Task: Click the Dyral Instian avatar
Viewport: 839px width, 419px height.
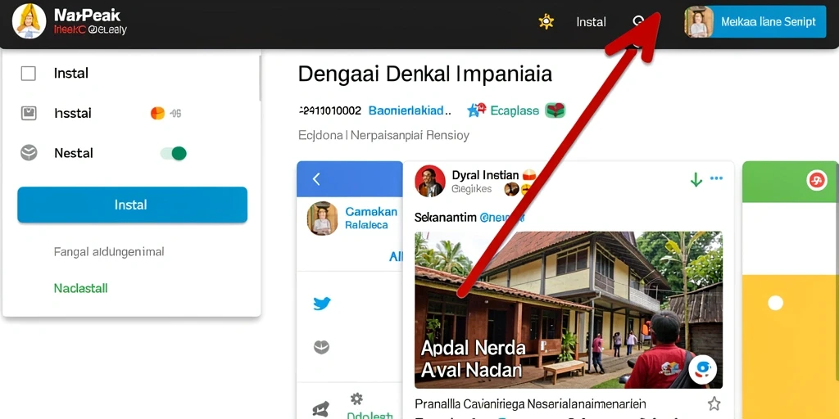Action: (430, 181)
